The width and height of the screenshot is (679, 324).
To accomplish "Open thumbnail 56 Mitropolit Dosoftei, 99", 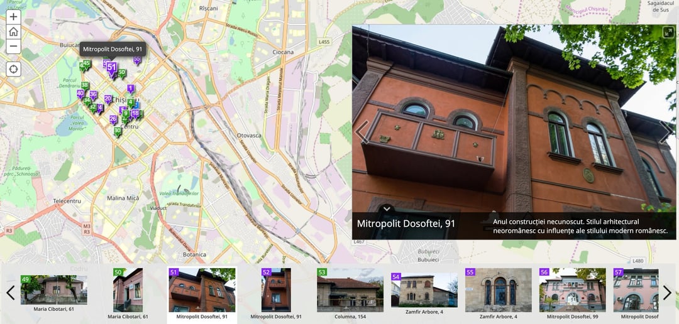I will [572, 290].
